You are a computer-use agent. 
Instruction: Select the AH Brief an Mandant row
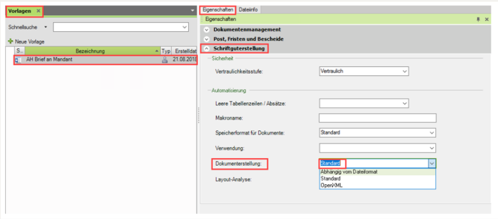pos(105,60)
